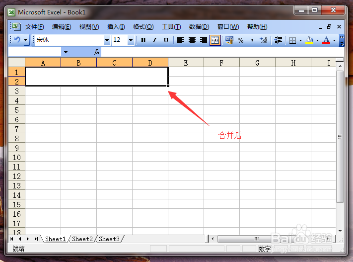Open the 格式(O) menu
The image size is (353, 262).
click(143, 27)
